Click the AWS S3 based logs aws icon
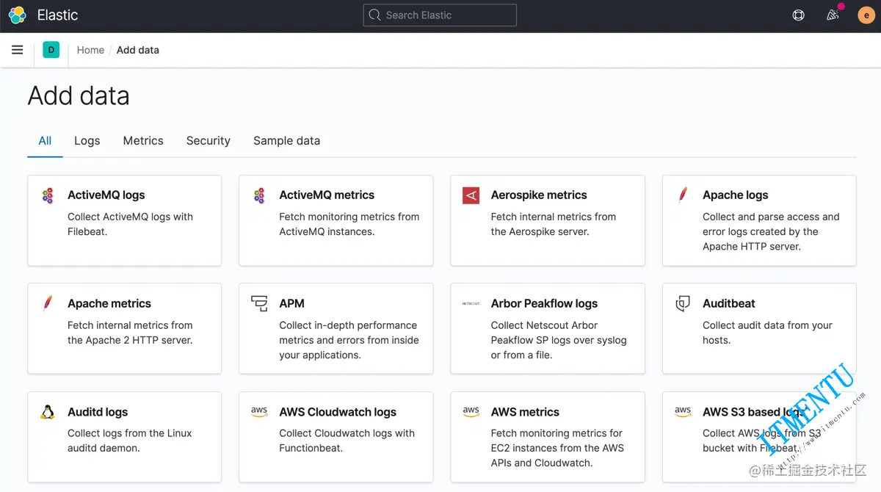Viewport: 881px width, 492px height. [683, 412]
